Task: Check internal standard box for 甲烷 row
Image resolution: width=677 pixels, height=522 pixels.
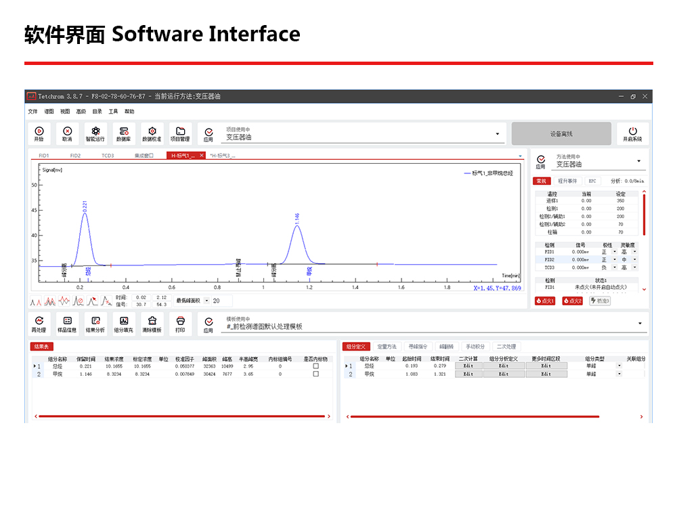Action: pyautogui.click(x=315, y=374)
